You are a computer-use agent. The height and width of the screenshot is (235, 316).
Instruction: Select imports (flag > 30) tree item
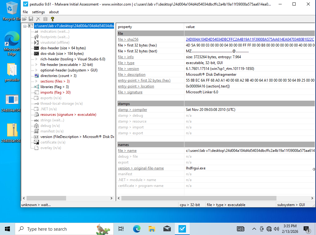click(55, 92)
